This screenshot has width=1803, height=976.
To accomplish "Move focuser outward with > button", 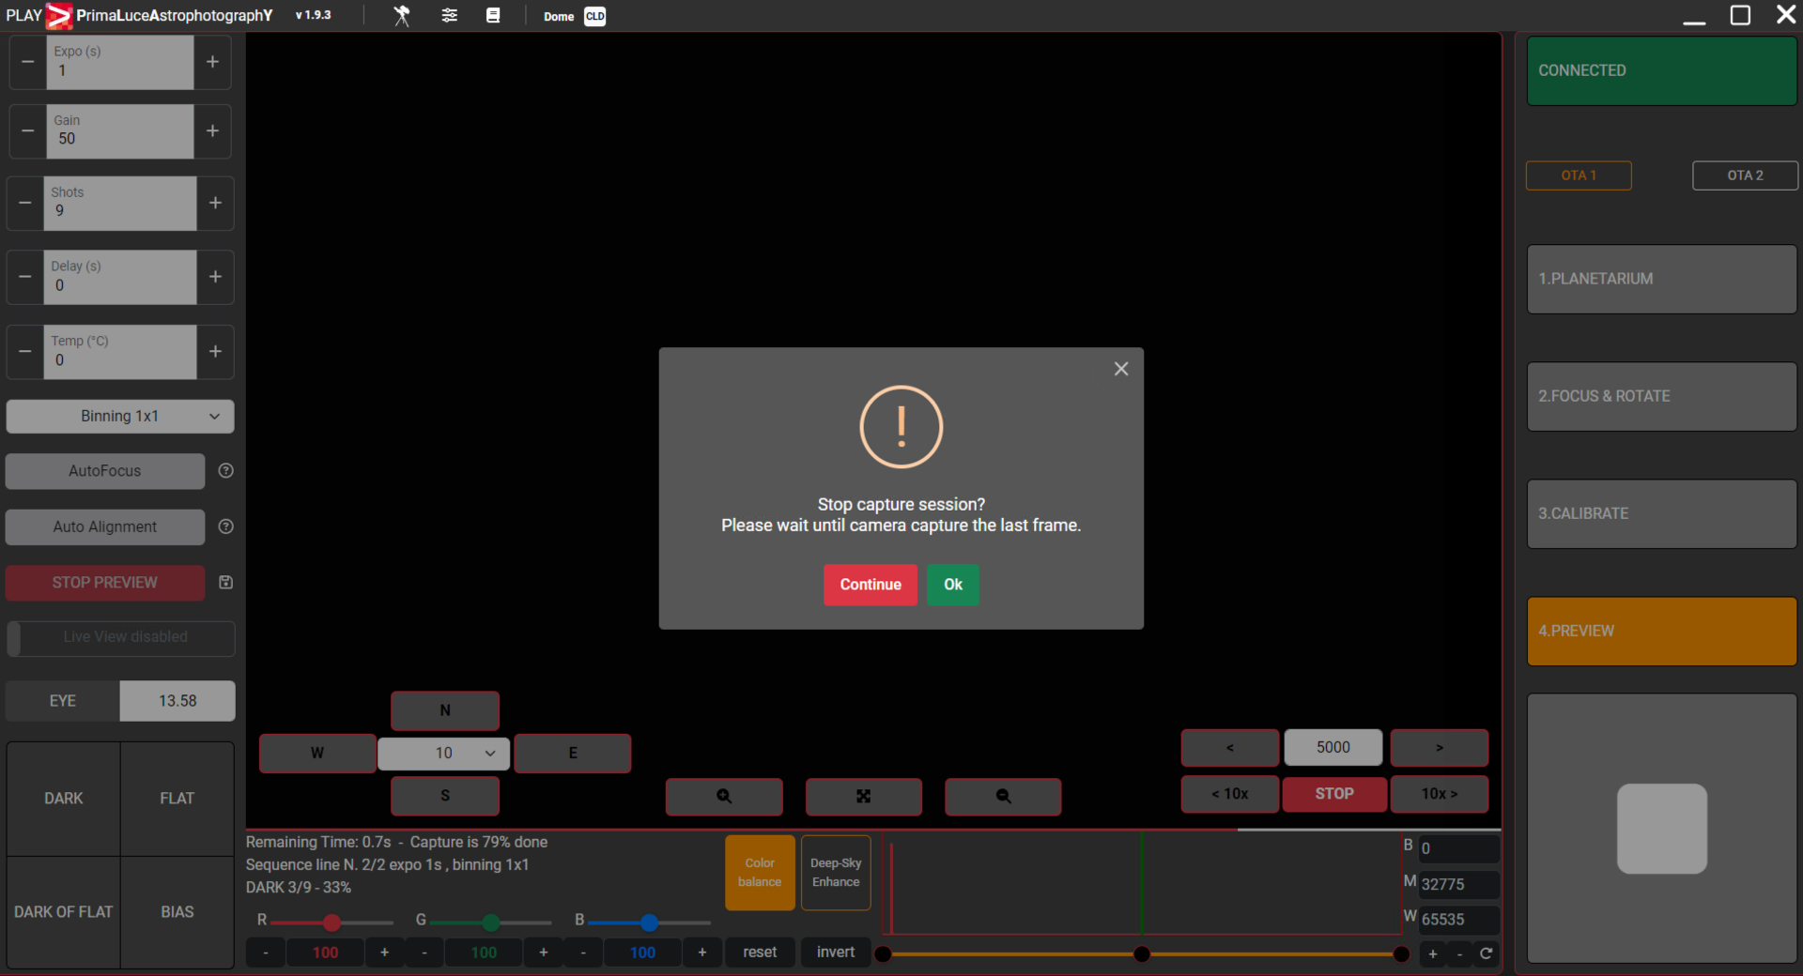I will [1440, 748].
